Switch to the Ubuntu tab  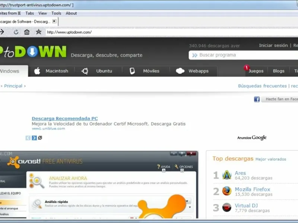point(98,71)
